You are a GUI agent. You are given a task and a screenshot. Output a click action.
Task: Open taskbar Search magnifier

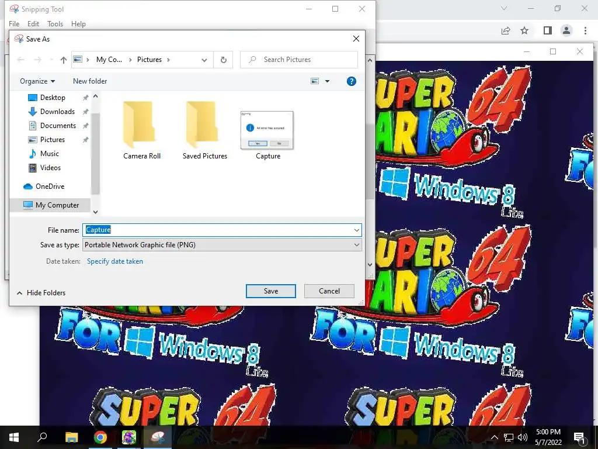click(x=42, y=437)
